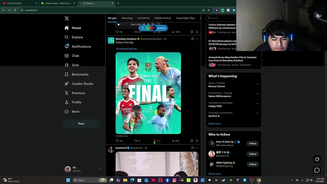Click reply icon with 154 comments
This screenshot has width=327, height=184.
(119, 32)
